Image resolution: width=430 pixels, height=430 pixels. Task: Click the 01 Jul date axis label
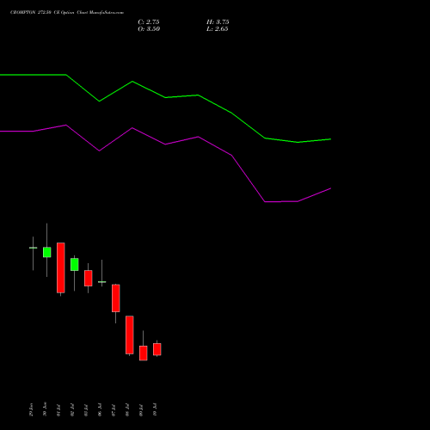[x=58, y=410]
